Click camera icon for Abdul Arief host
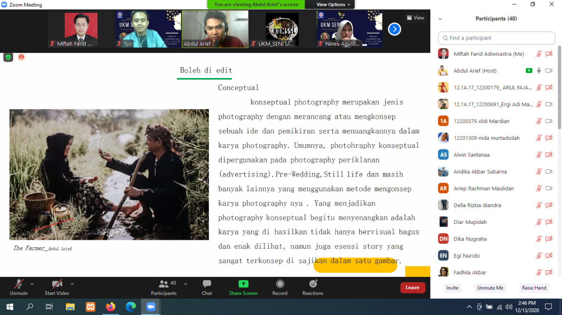The image size is (562, 315). coord(549,71)
